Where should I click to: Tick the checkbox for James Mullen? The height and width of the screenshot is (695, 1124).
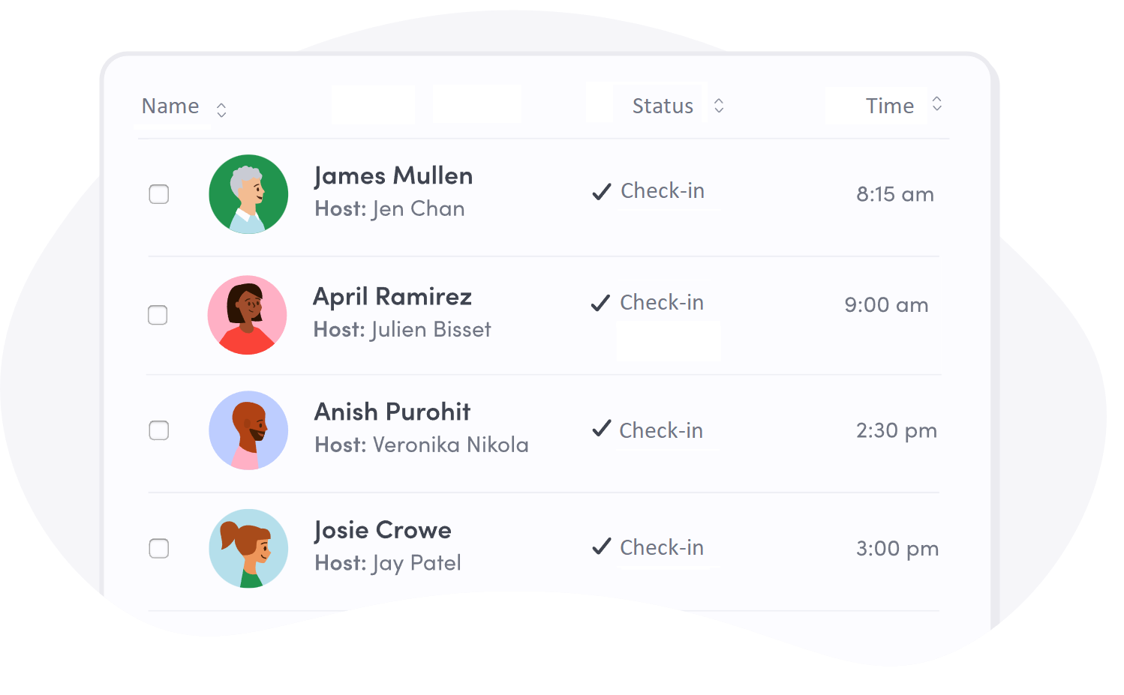pos(159,194)
